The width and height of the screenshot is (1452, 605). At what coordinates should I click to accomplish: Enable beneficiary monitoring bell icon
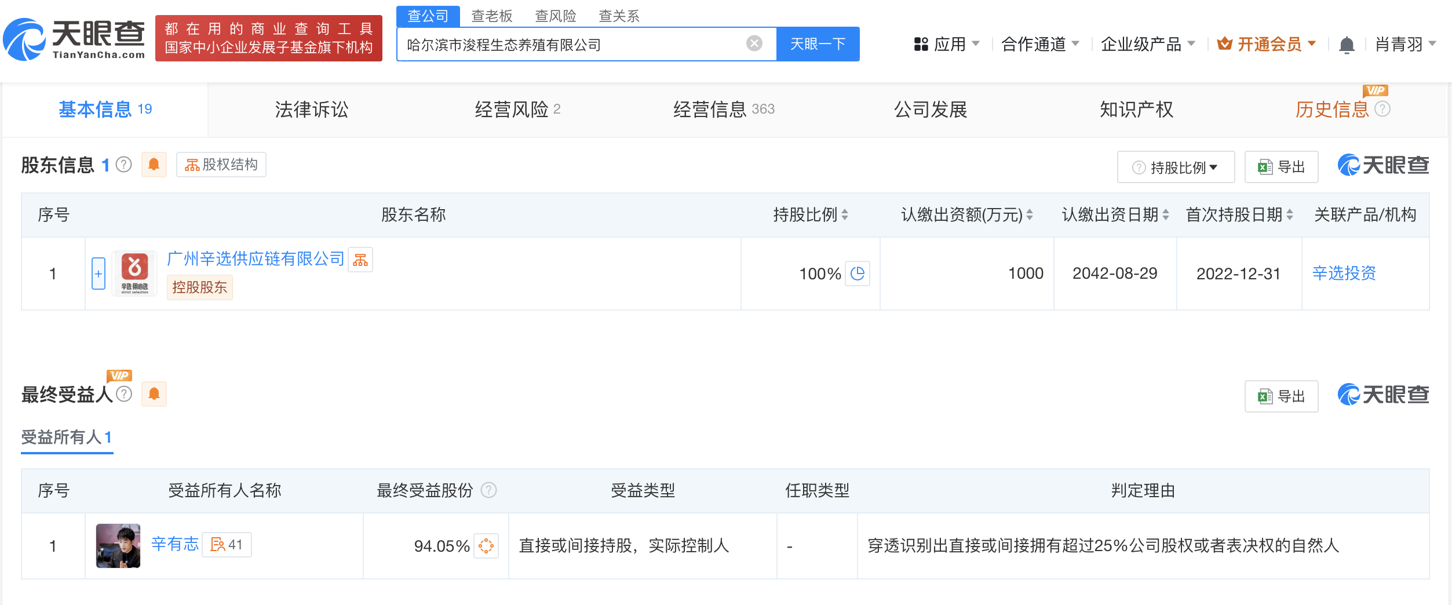click(154, 394)
